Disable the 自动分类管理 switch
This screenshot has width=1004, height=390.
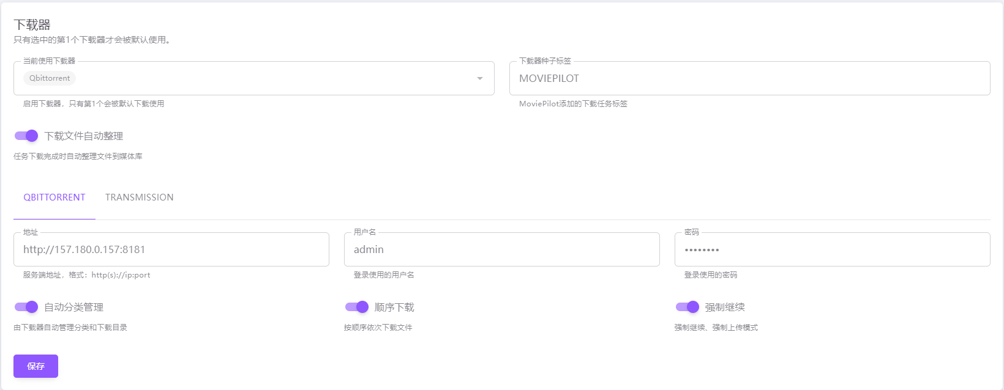26,307
